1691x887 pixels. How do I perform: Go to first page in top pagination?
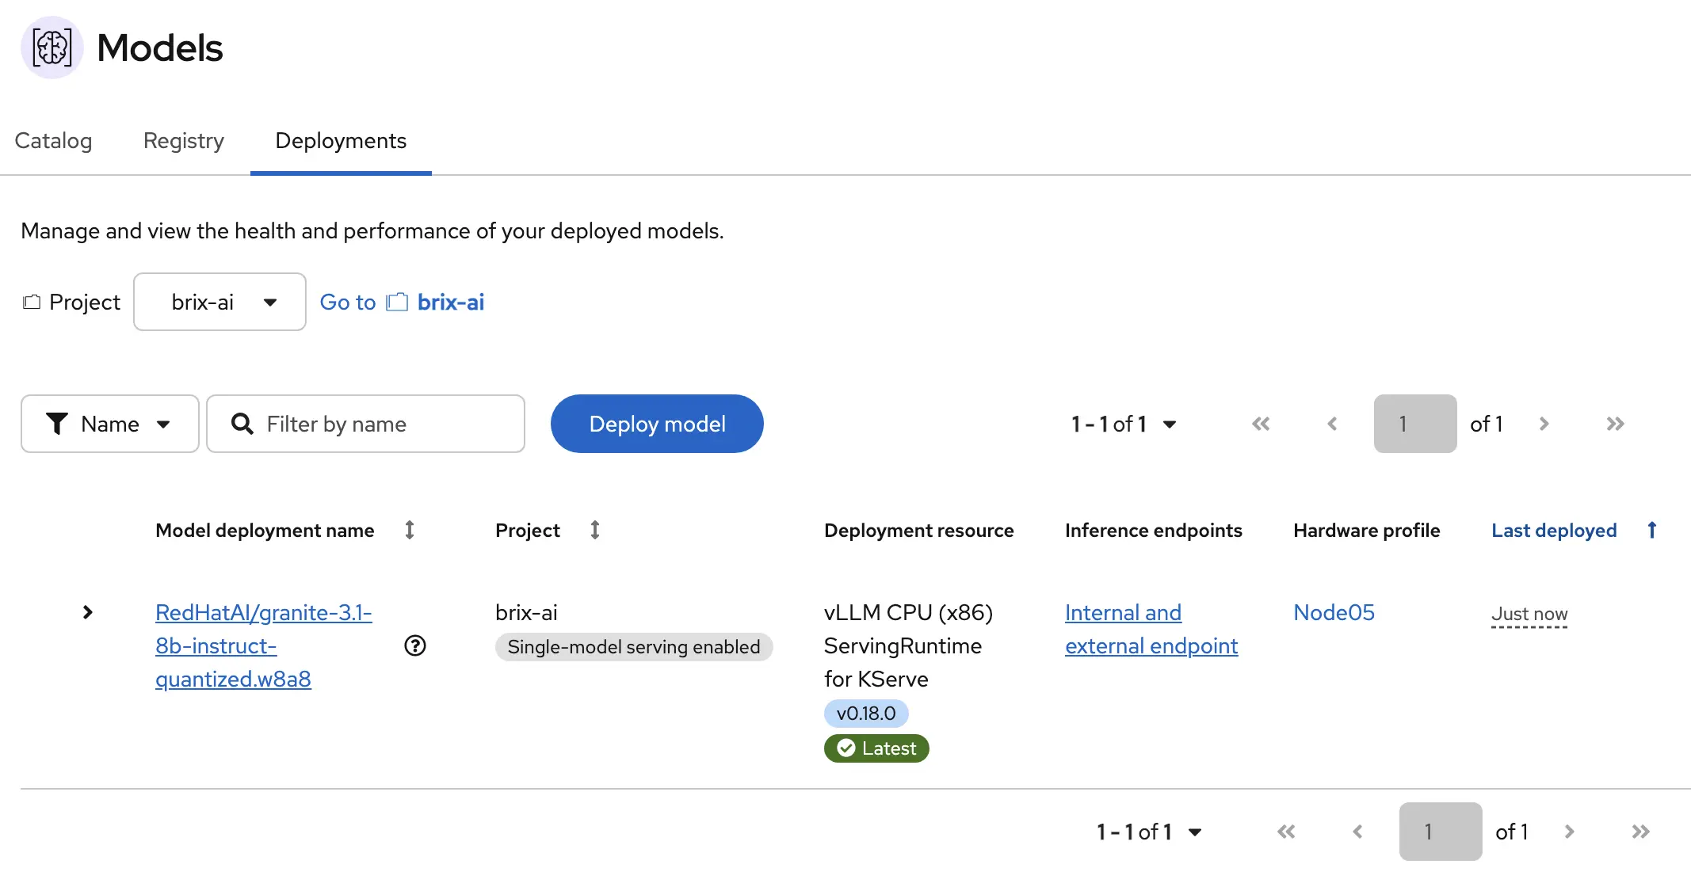tap(1261, 424)
